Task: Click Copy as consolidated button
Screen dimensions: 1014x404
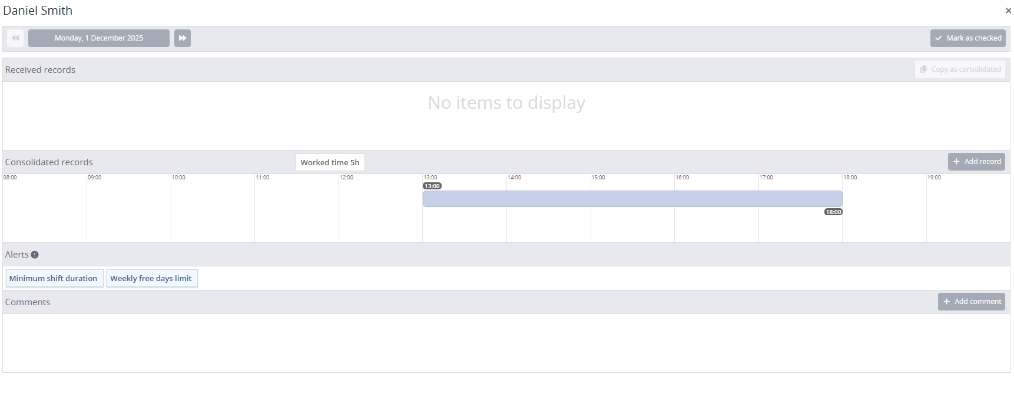Action: pyautogui.click(x=960, y=69)
